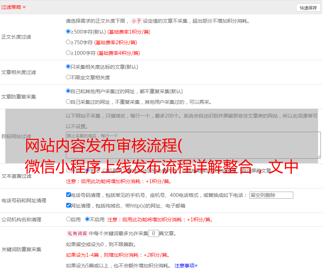Click the text 如果留空或设为0，则不限篇数。
323x272 pixels.
(101, 244)
